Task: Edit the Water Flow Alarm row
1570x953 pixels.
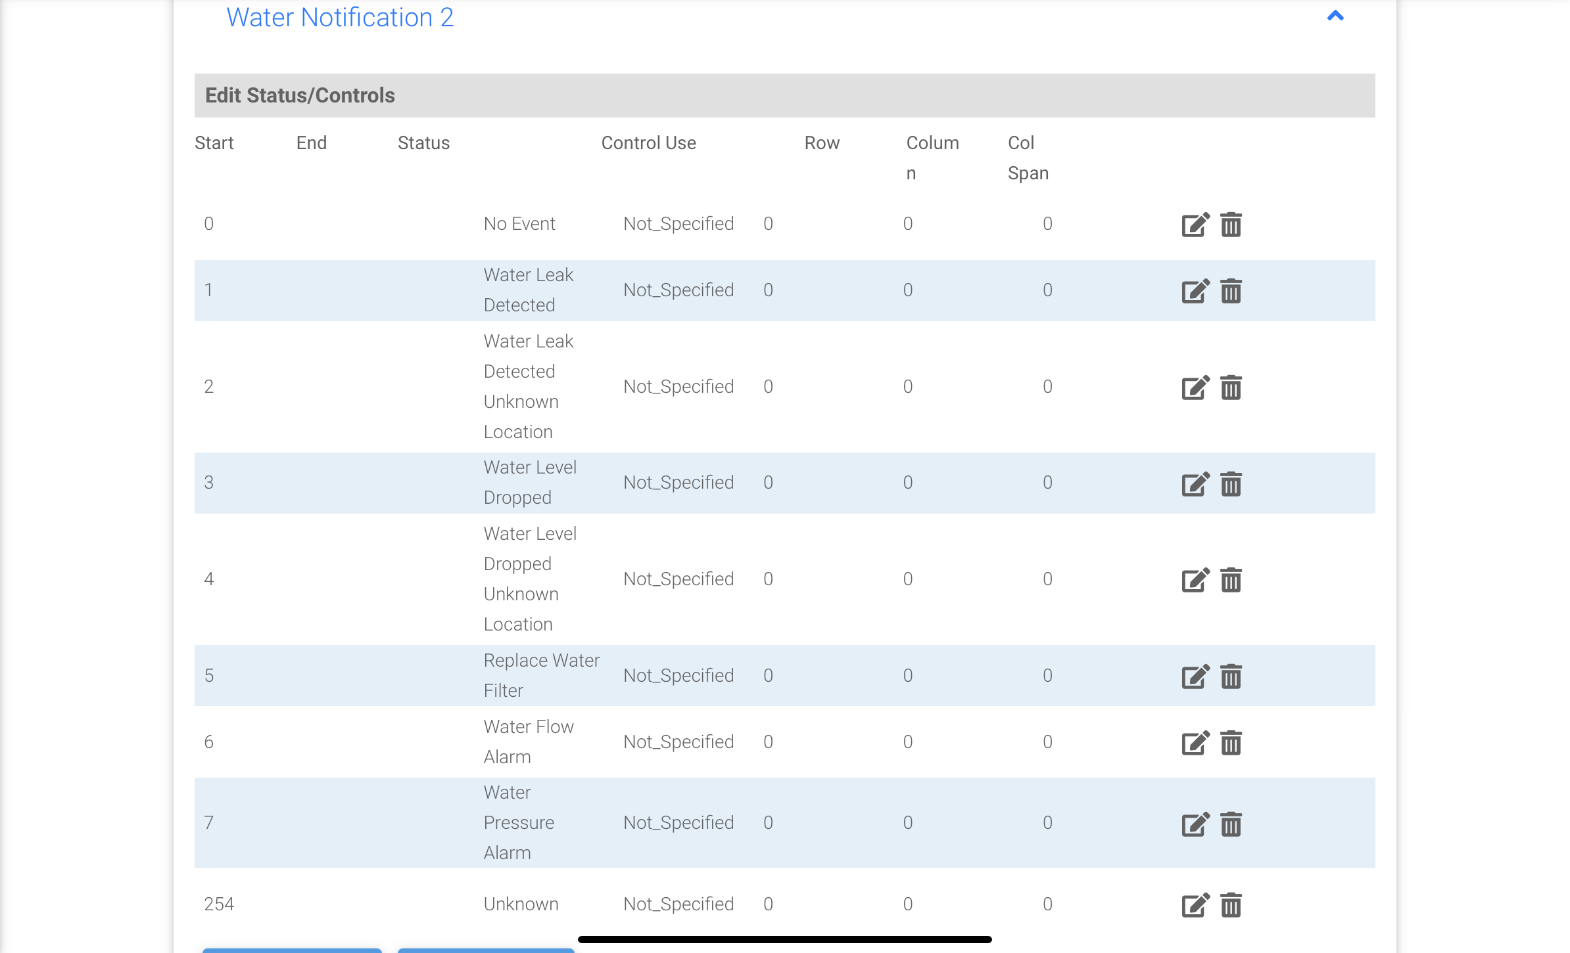Action: point(1195,743)
